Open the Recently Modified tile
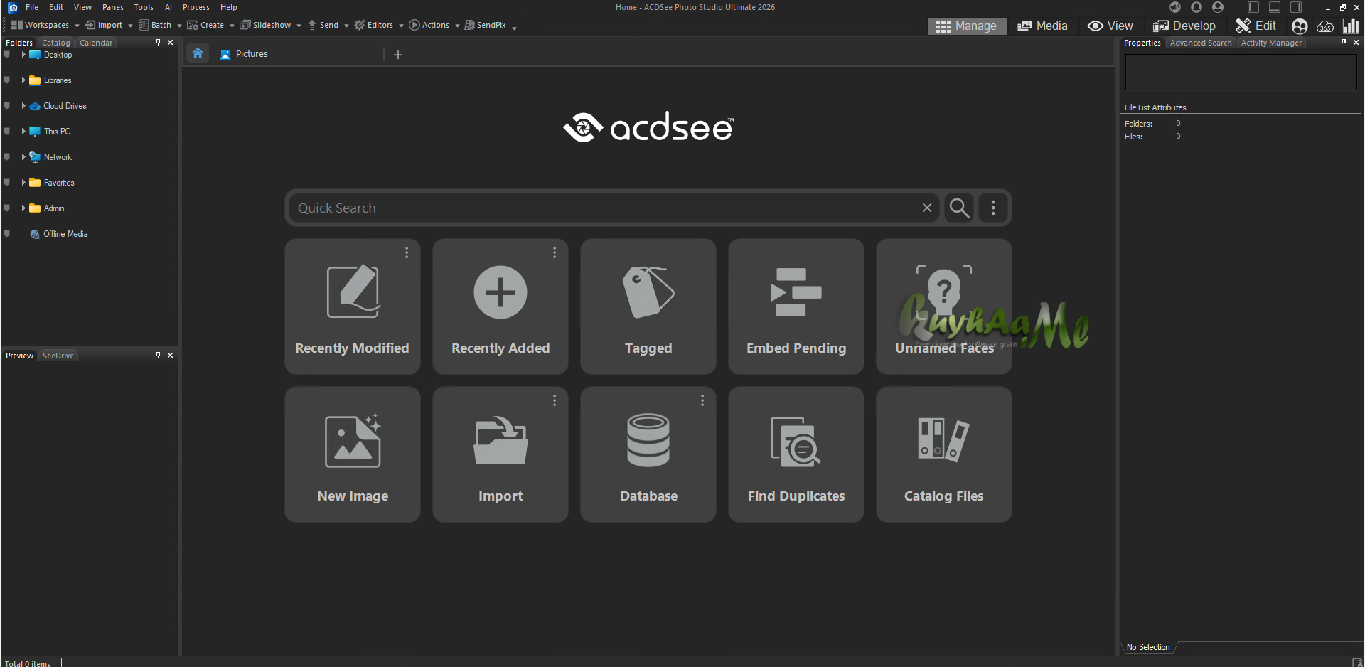This screenshot has width=1365, height=667. pos(353,306)
